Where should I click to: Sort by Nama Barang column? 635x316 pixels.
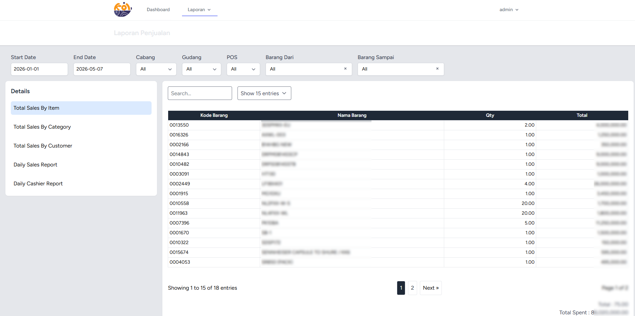click(352, 115)
